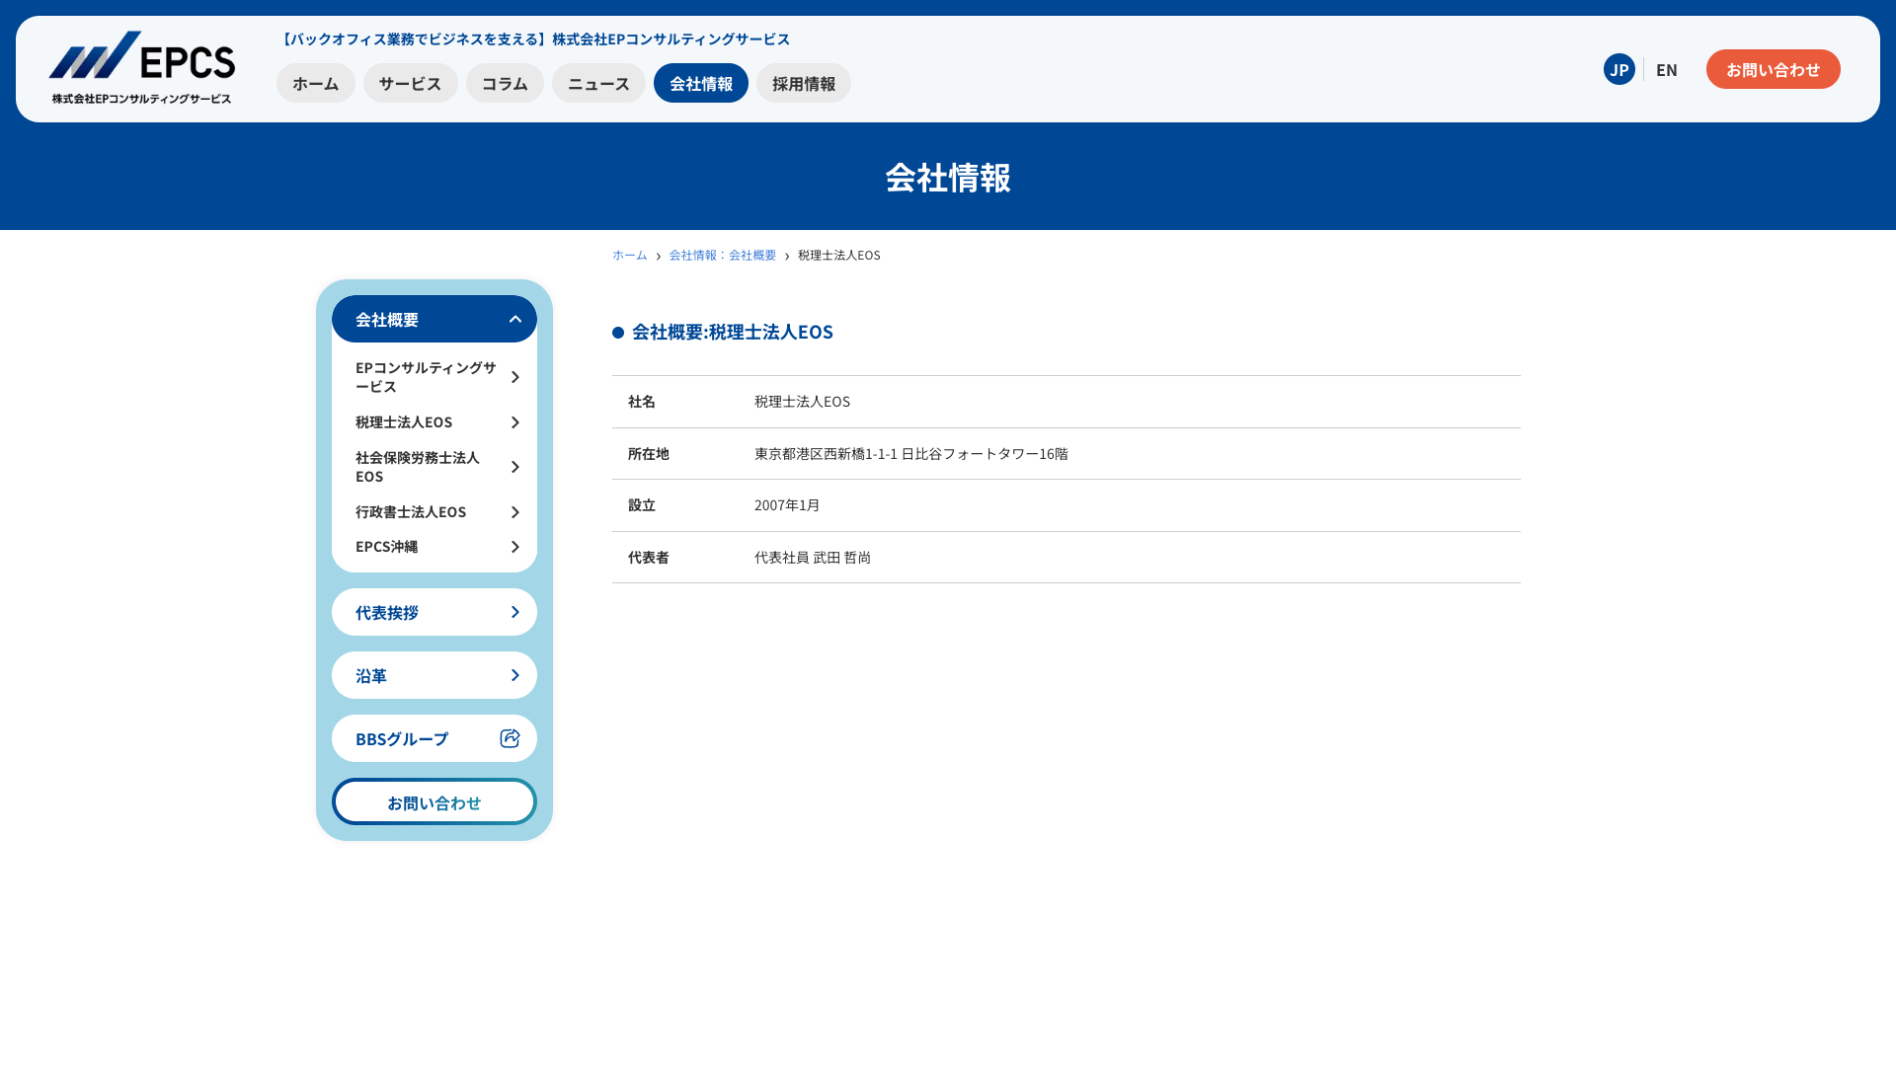Screen dimensions: 1896x1066
Task: Click the EPCS company logo
Action: (142, 67)
